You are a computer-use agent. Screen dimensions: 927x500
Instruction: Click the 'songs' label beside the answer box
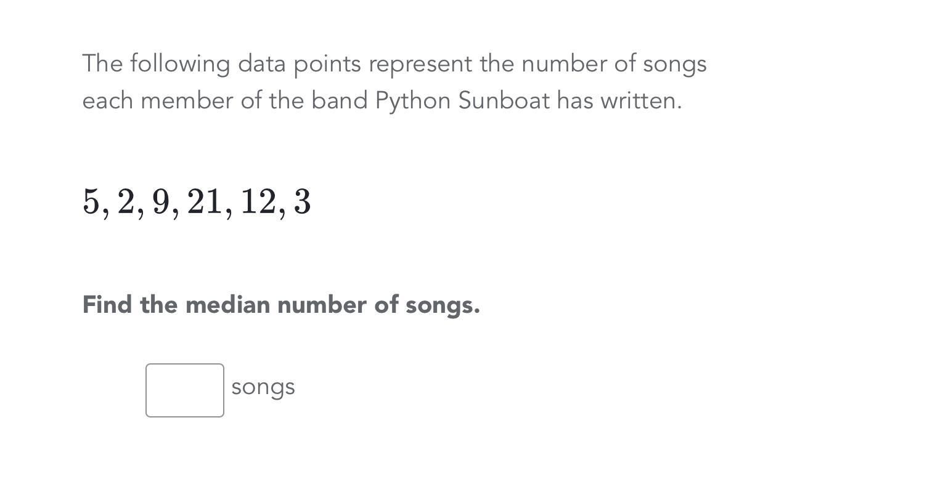263,387
